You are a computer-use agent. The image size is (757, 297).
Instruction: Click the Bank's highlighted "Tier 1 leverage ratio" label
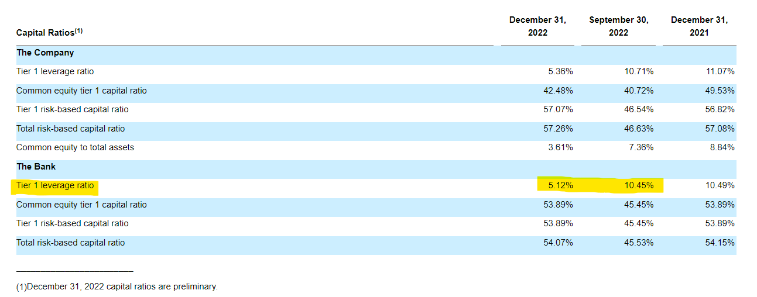pos(55,185)
